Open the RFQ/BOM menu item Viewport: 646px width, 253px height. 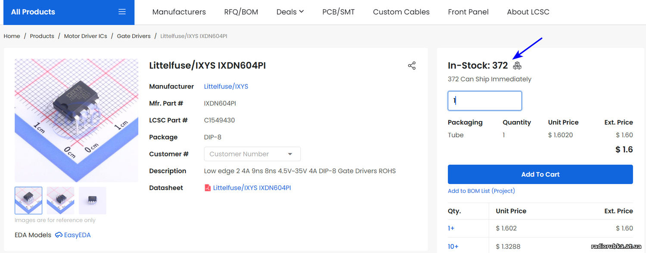tap(241, 12)
